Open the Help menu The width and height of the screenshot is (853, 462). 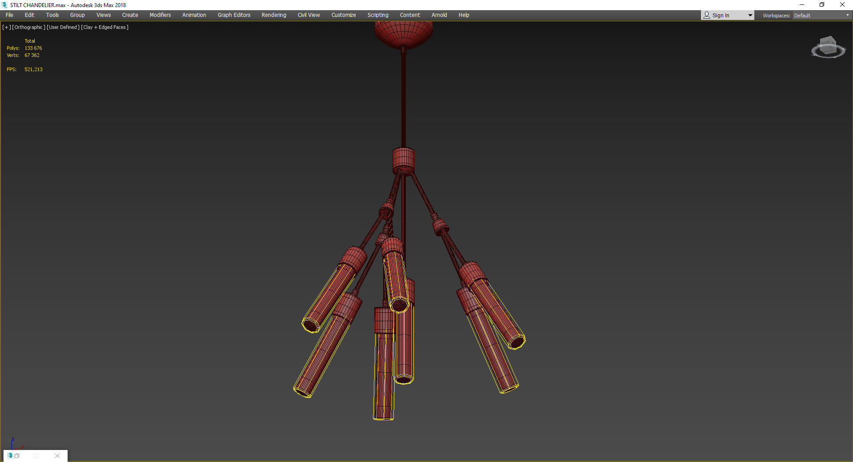point(464,15)
